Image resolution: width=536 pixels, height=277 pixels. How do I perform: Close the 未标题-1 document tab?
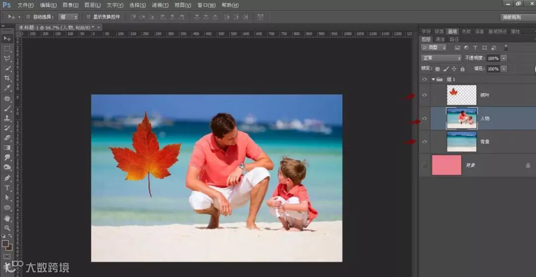pos(99,27)
